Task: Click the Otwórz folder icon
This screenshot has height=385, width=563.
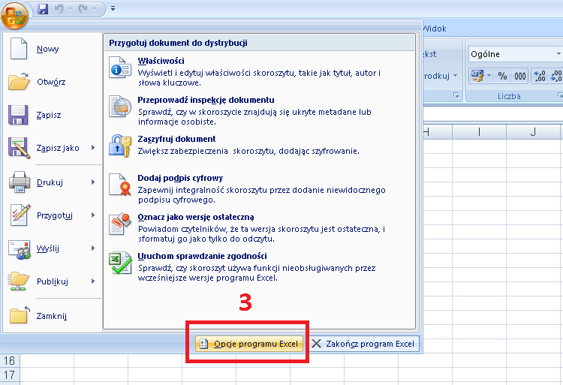Action: 19,81
